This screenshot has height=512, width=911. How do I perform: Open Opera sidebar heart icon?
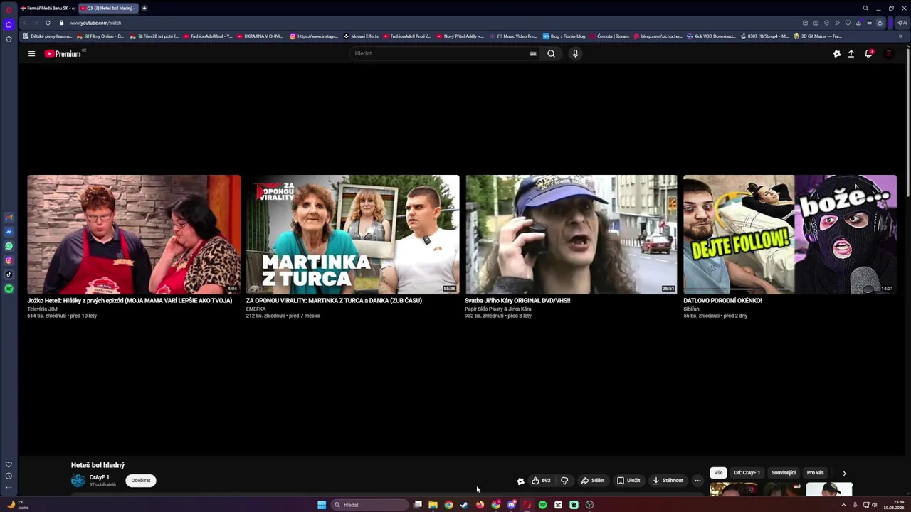[9, 464]
